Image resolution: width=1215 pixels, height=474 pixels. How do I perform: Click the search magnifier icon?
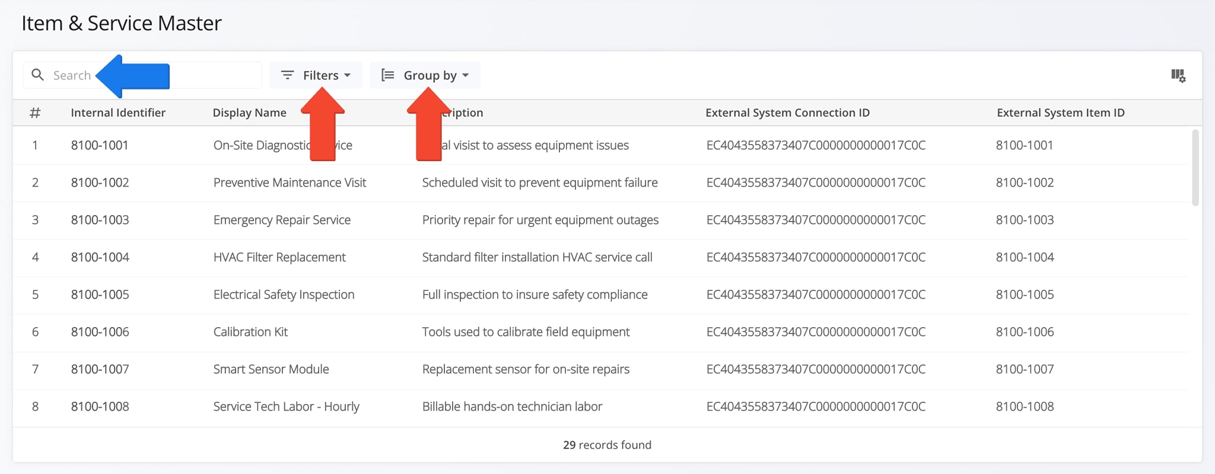[x=37, y=75]
